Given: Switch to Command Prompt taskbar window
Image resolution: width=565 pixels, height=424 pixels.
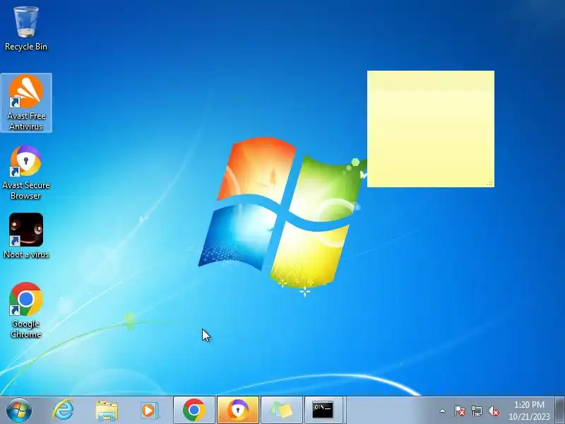Looking at the screenshot, I should tap(323, 411).
